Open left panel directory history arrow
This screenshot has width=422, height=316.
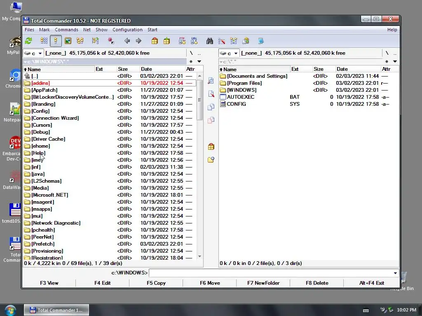coord(199,62)
